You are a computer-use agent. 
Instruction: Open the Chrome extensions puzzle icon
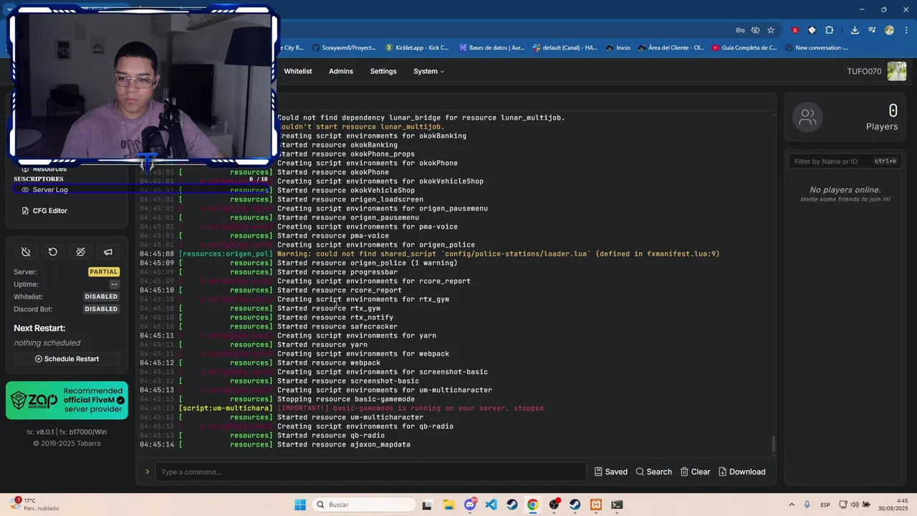click(830, 30)
